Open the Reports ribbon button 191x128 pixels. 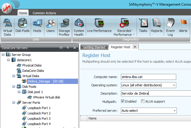[x=157, y=25]
